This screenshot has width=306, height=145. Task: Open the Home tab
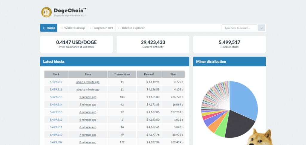49,28
